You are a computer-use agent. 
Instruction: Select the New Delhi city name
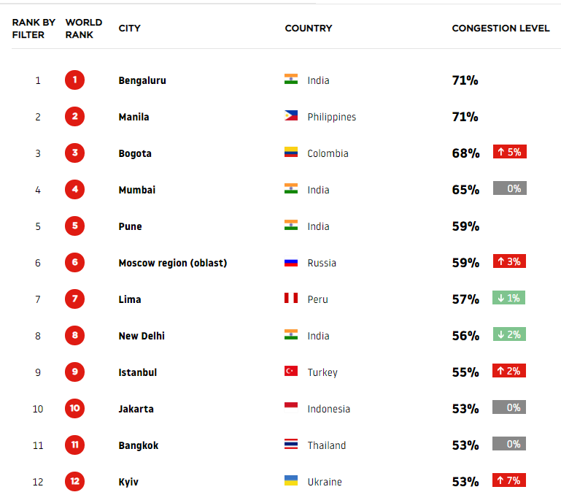pos(142,336)
